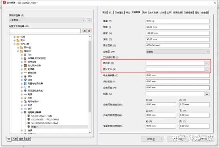Click the light bulb lamp category icon
The width and height of the screenshot is (219, 147).
pos(25,87)
